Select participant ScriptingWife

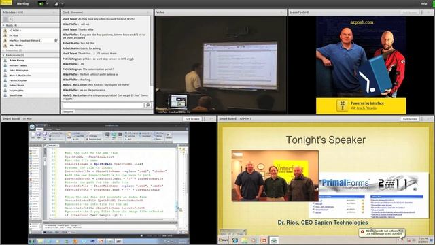(30, 91)
